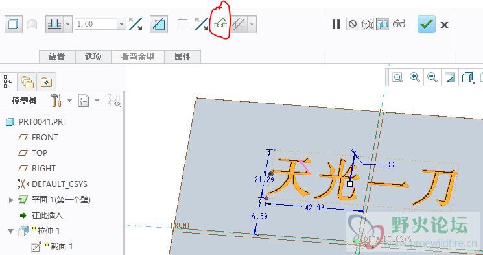The height and width of the screenshot is (255, 483).
Task: Open the 属性 tab
Action: click(183, 56)
